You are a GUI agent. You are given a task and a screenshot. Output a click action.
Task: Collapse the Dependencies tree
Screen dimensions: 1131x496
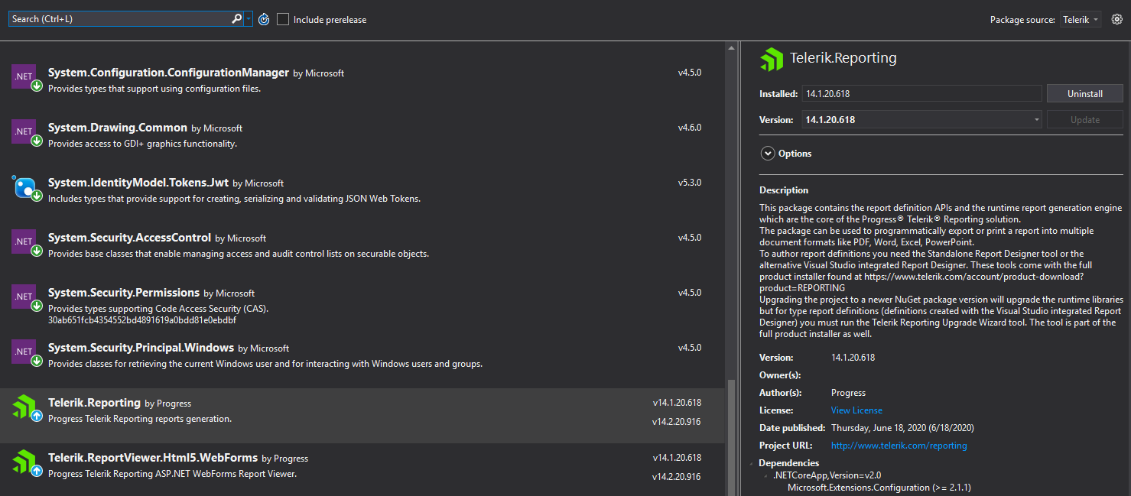[x=752, y=463]
